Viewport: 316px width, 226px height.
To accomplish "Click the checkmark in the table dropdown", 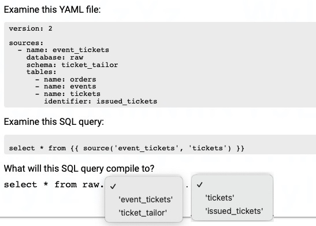I will pyautogui.click(x=199, y=184).
